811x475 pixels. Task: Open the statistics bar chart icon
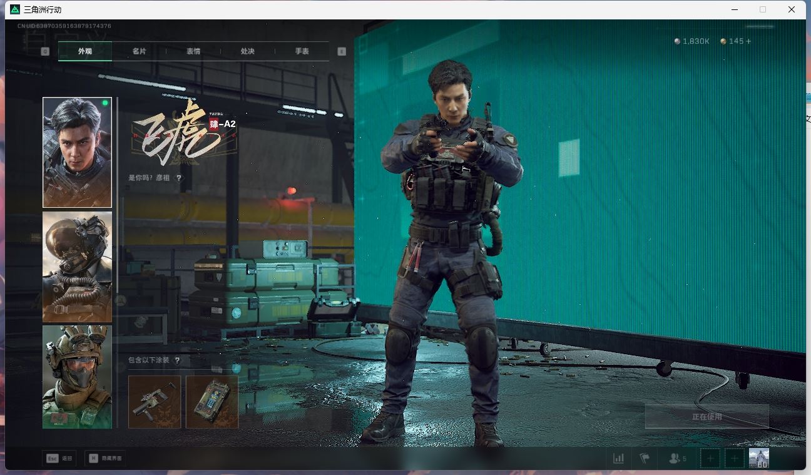tap(618, 458)
